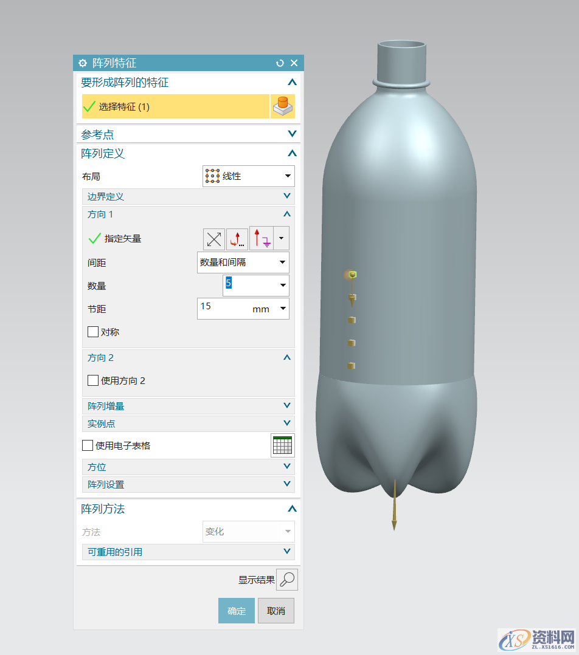Check the 使用电子表格 checkbox
The image size is (579, 655).
pyautogui.click(x=87, y=445)
